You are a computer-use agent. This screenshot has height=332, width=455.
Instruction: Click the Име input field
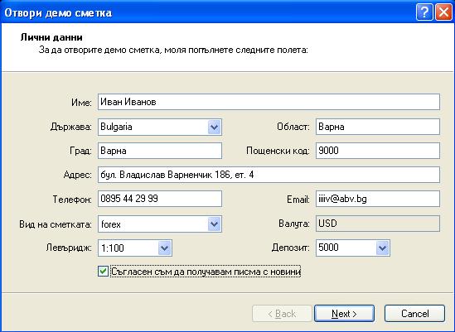coord(269,102)
